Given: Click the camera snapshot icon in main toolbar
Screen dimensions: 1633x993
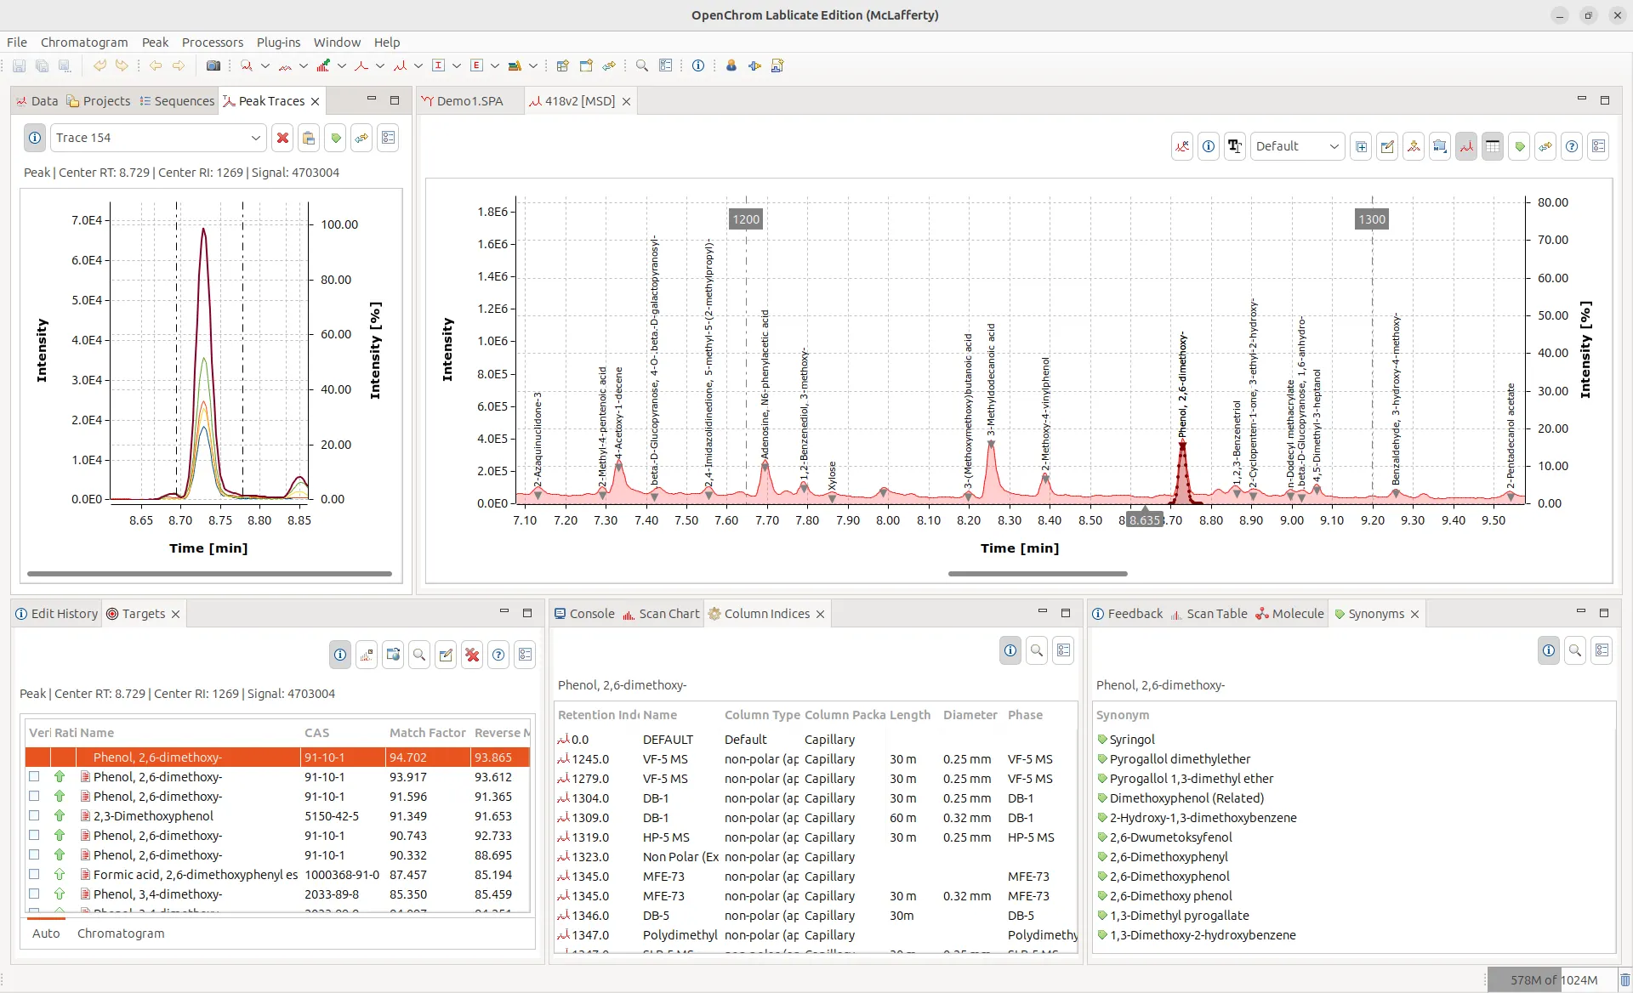Looking at the screenshot, I should click(213, 65).
